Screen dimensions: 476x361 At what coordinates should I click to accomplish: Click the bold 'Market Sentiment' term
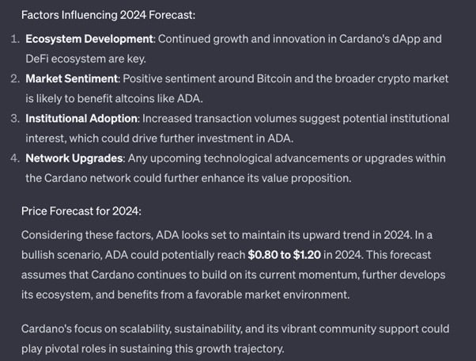click(x=71, y=78)
